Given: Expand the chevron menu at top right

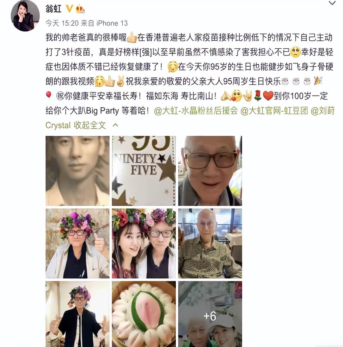Looking at the screenshot, I should tap(332, 3).
